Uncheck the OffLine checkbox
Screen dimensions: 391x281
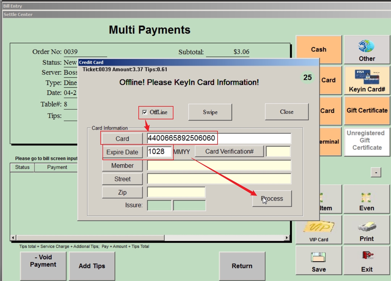pyautogui.click(x=145, y=112)
